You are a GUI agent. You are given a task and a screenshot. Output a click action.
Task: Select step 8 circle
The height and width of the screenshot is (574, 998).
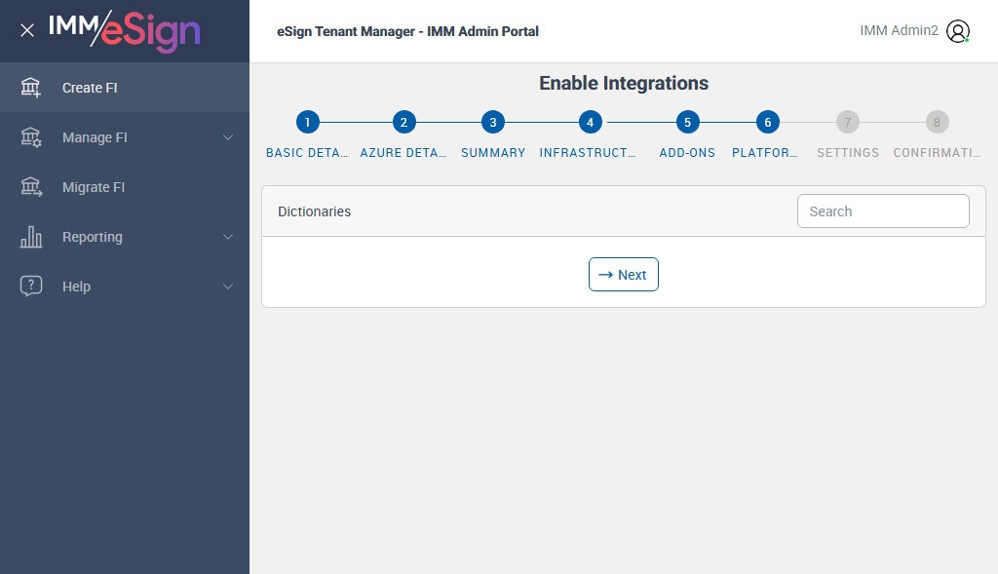coord(937,122)
